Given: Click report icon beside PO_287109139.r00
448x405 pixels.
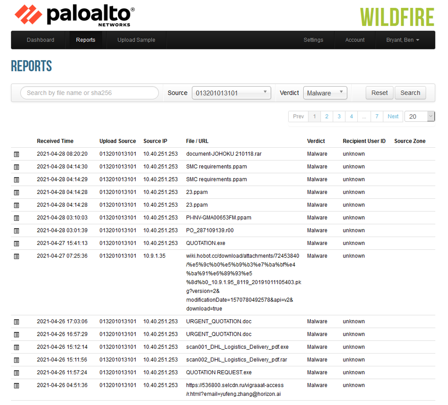Looking at the screenshot, I should point(17,231).
